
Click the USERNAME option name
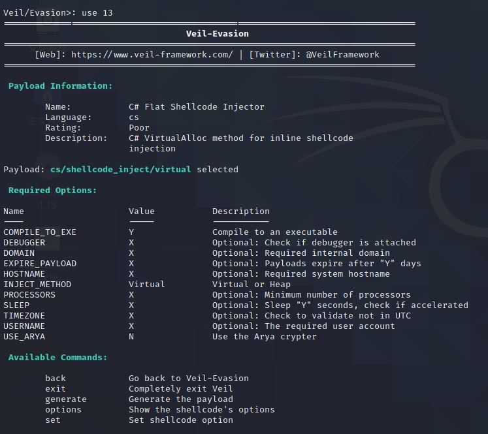point(24,326)
